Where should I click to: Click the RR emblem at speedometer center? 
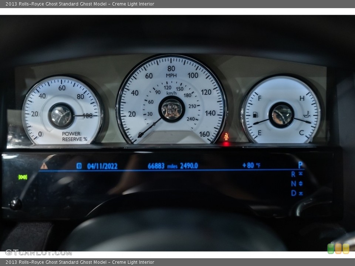tap(172, 109)
